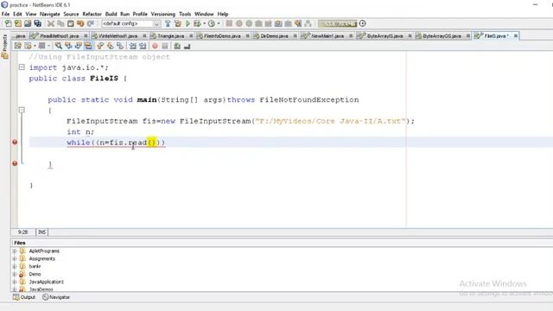
Task: Click the FileNotFoundException text in code
Action: point(309,100)
